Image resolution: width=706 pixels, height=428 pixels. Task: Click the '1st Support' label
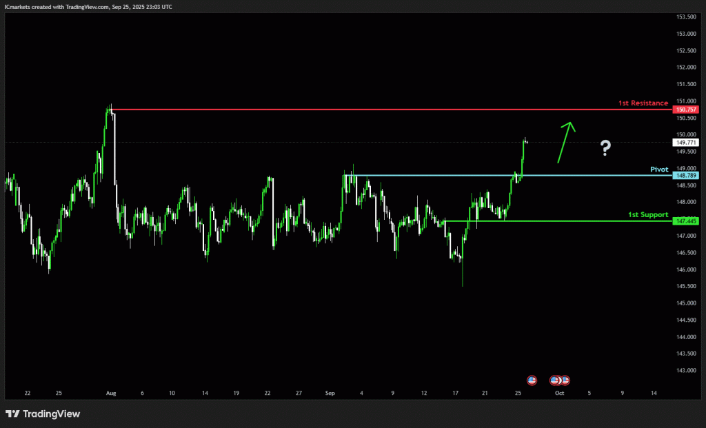tap(648, 214)
